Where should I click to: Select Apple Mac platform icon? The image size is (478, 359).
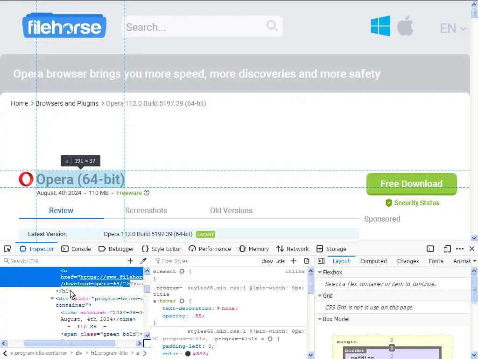click(x=405, y=26)
